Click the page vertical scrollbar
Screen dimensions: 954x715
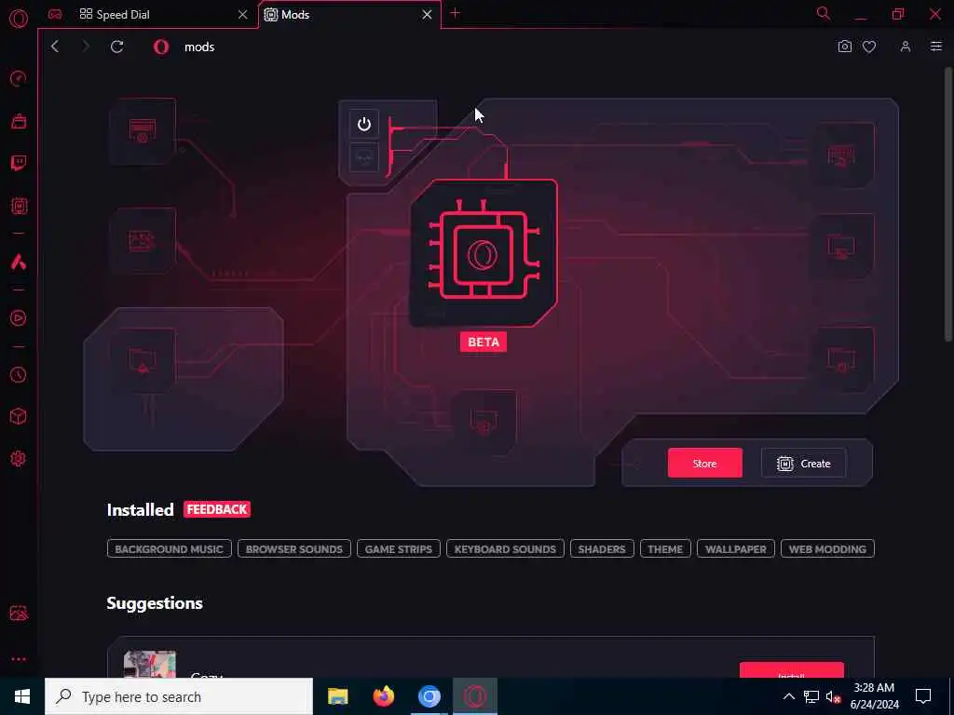[x=947, y=204]
